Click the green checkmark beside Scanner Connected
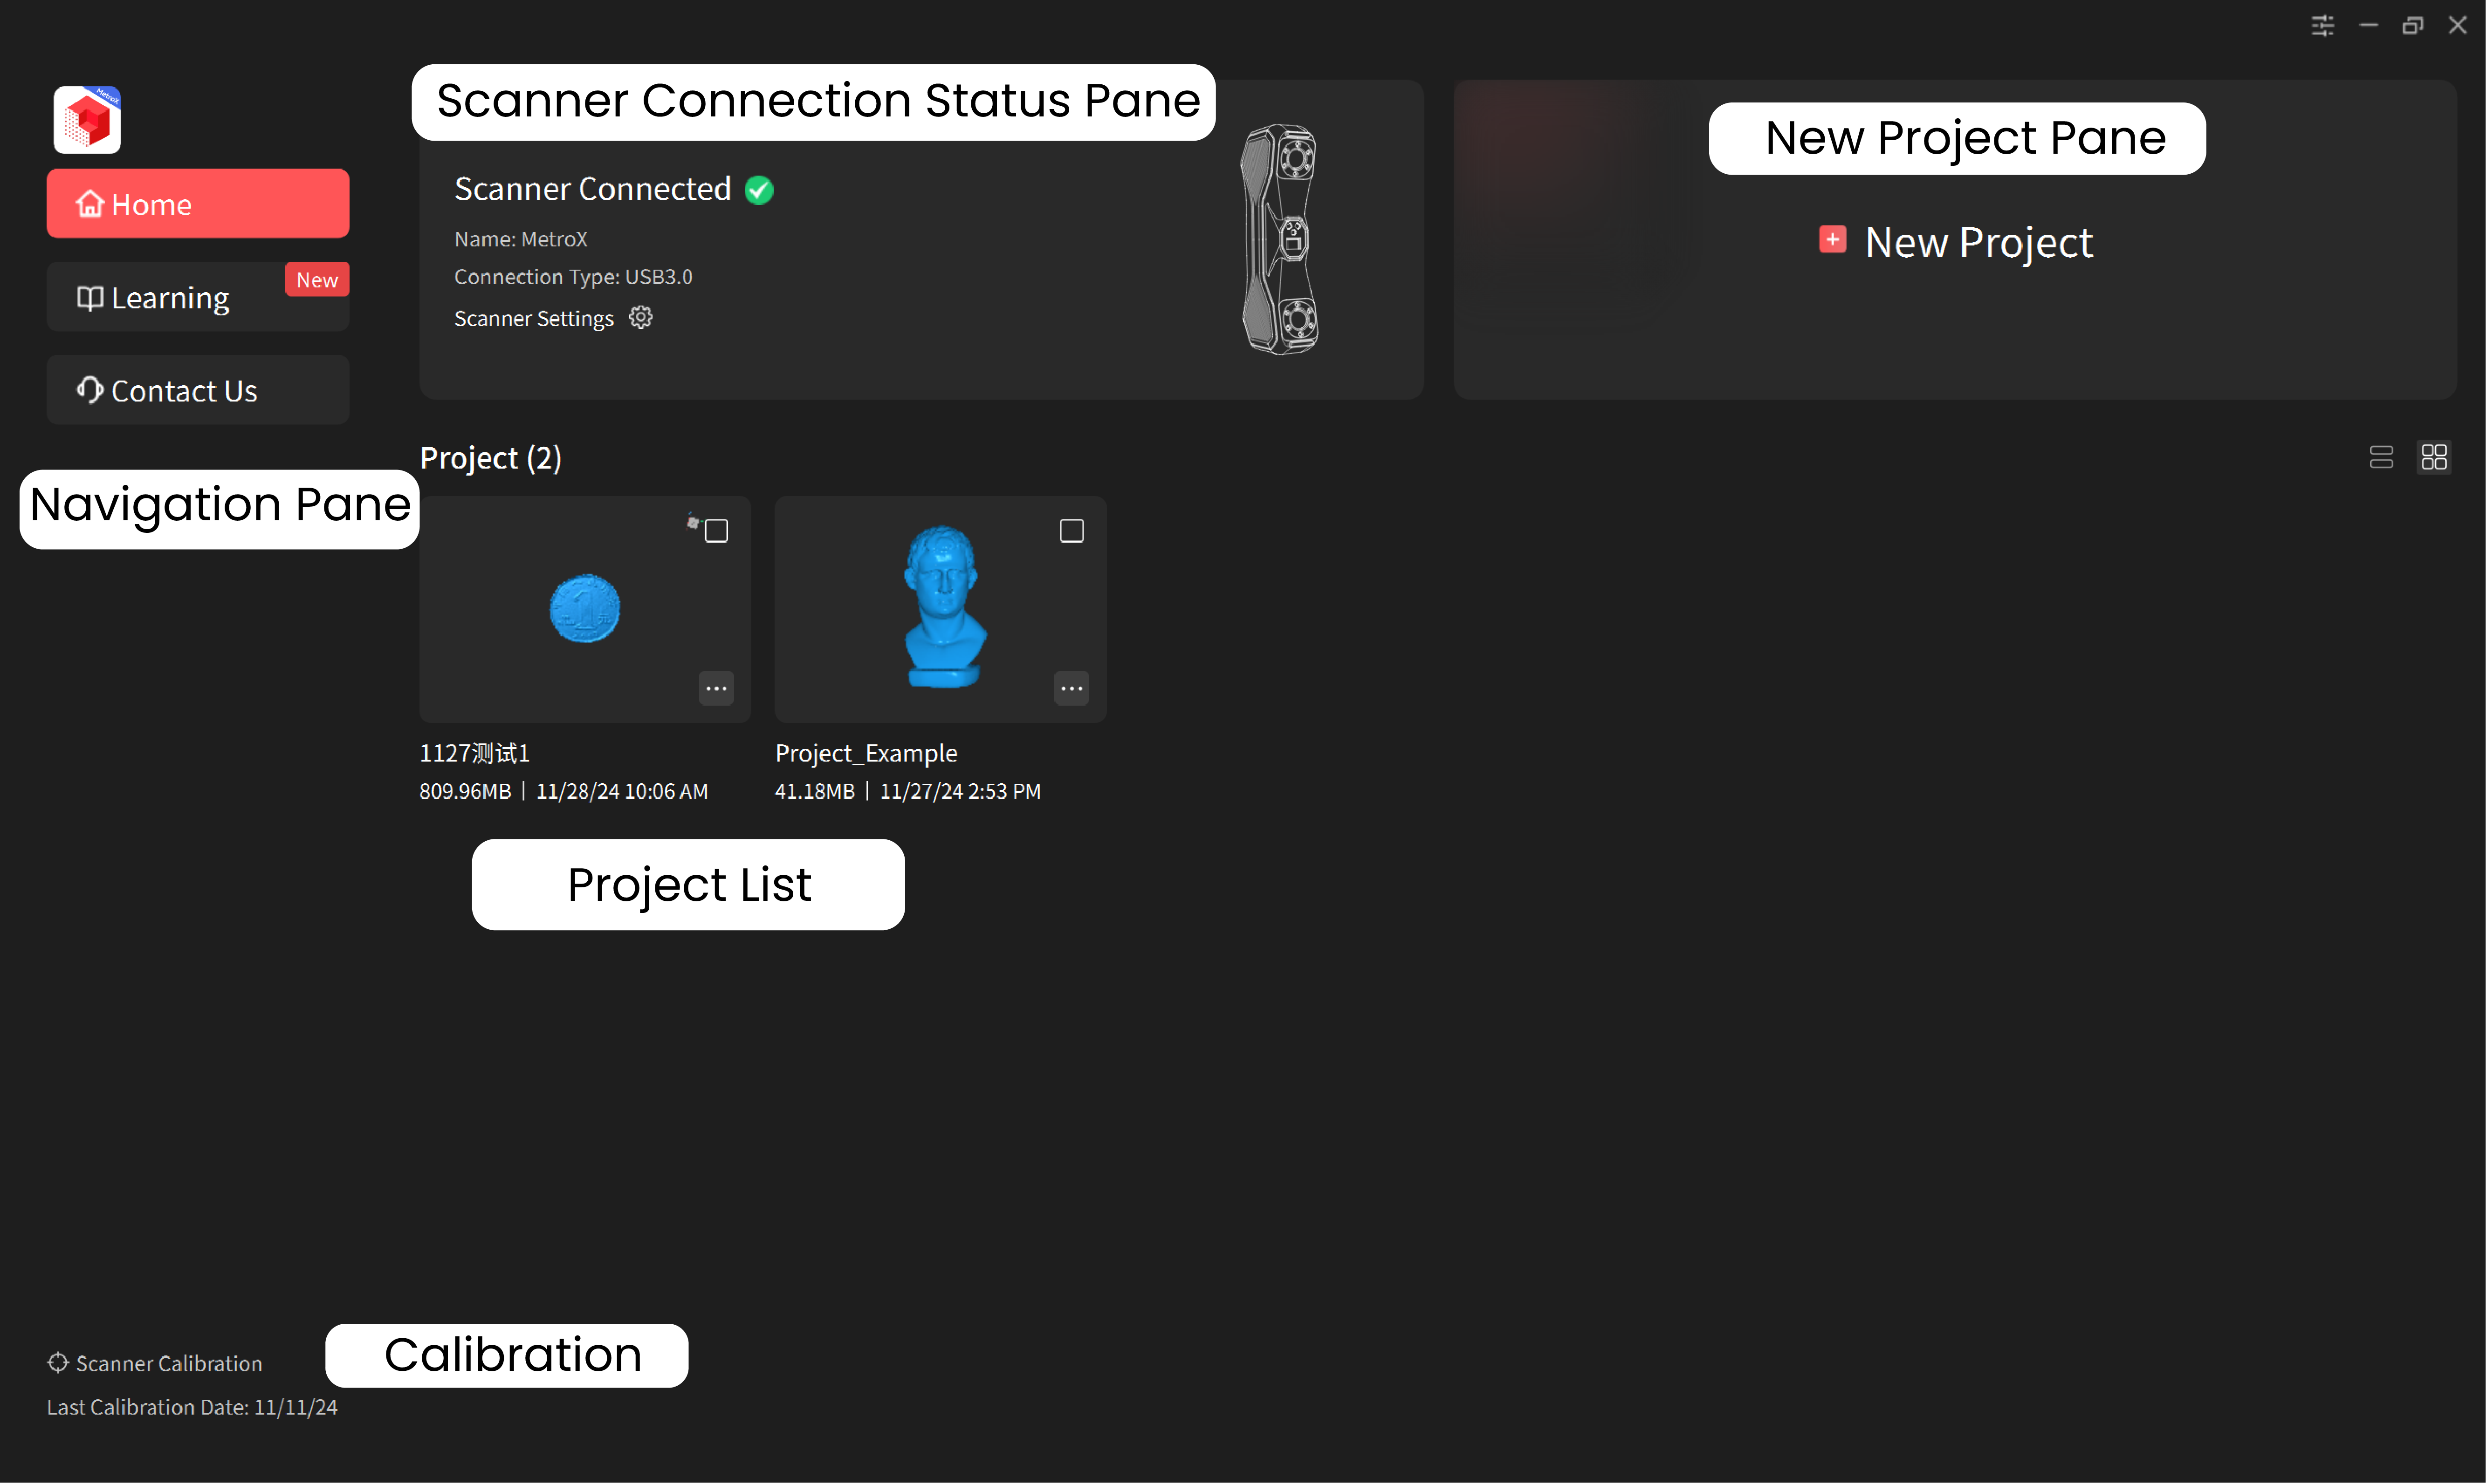Image resolution: width=2487 pixels, height=1484 pixels. [758, 190]
